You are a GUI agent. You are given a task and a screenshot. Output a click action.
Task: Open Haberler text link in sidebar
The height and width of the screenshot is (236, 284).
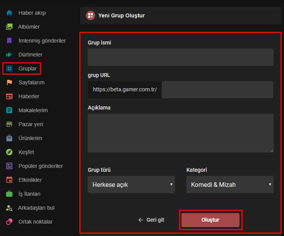[x=29, y=96]
